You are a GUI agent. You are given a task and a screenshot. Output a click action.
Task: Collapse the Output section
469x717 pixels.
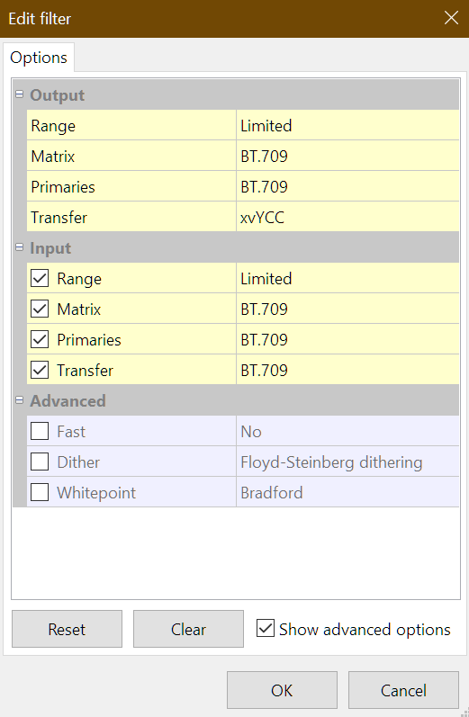tap(19, 94)
